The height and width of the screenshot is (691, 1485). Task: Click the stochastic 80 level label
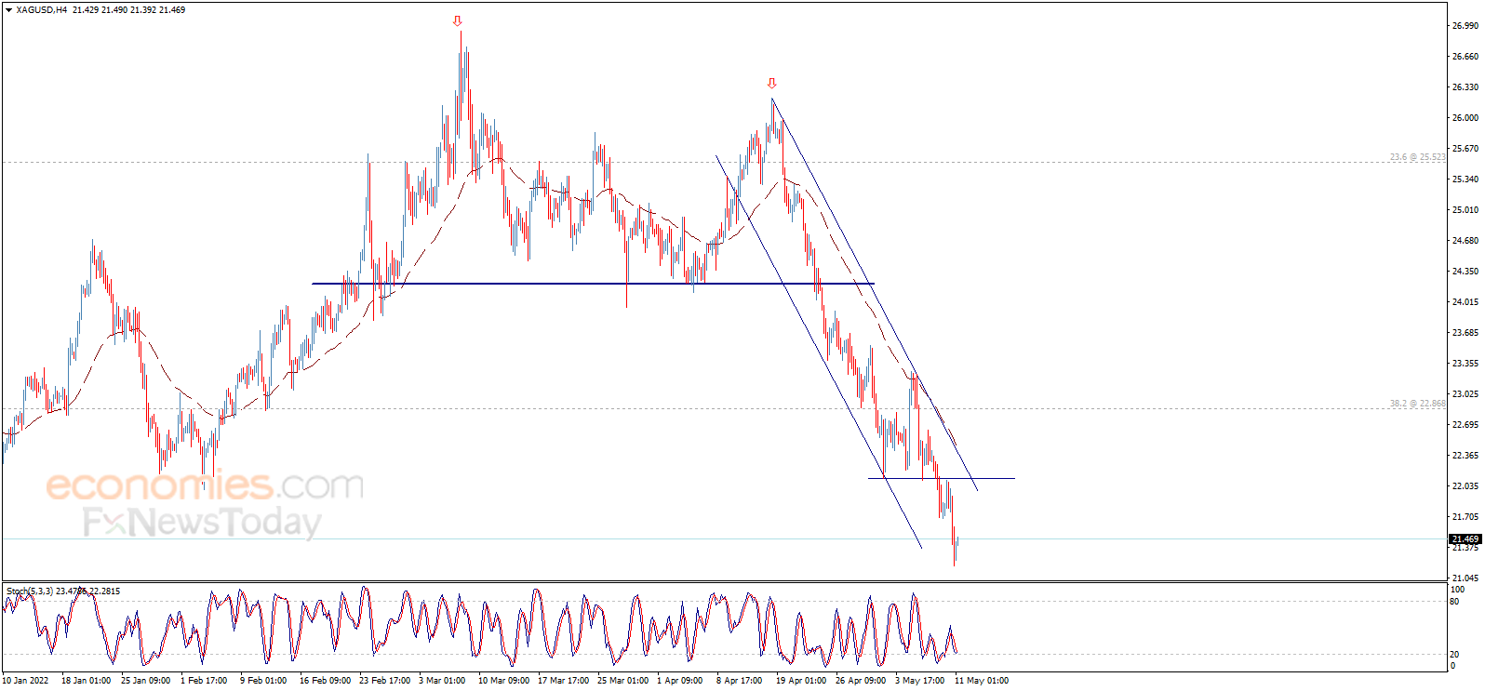point(1454,602)
